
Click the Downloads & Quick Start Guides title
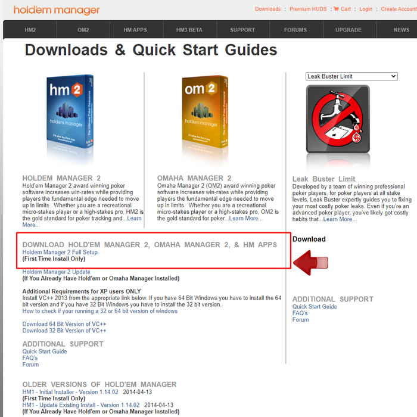[151, 50]
